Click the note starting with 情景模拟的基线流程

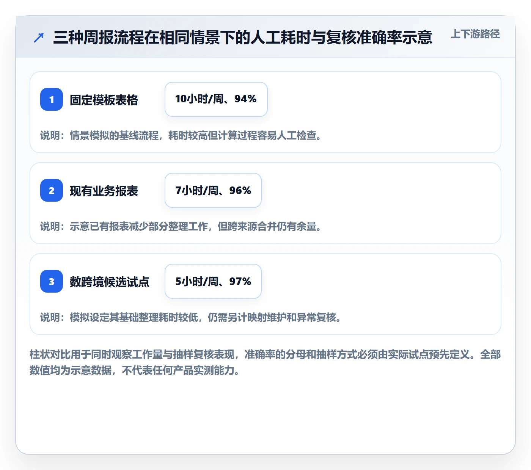coord(181,135)
